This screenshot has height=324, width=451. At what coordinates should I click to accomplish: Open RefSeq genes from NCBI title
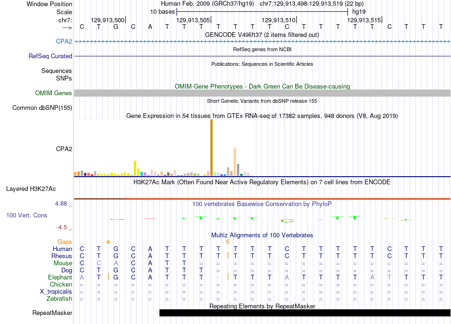tap(262, 49)
